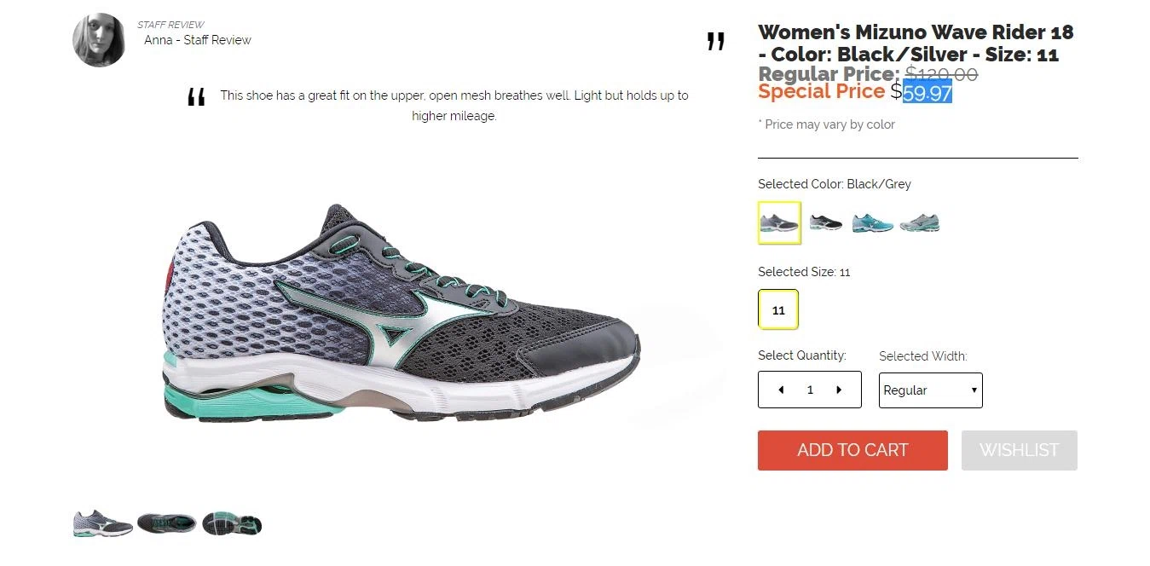Viewport: 1150px width, 566px height.
Task: Click Anna's staff reviewer avatar
Action: pyautogui.click(x=100, y=39)
